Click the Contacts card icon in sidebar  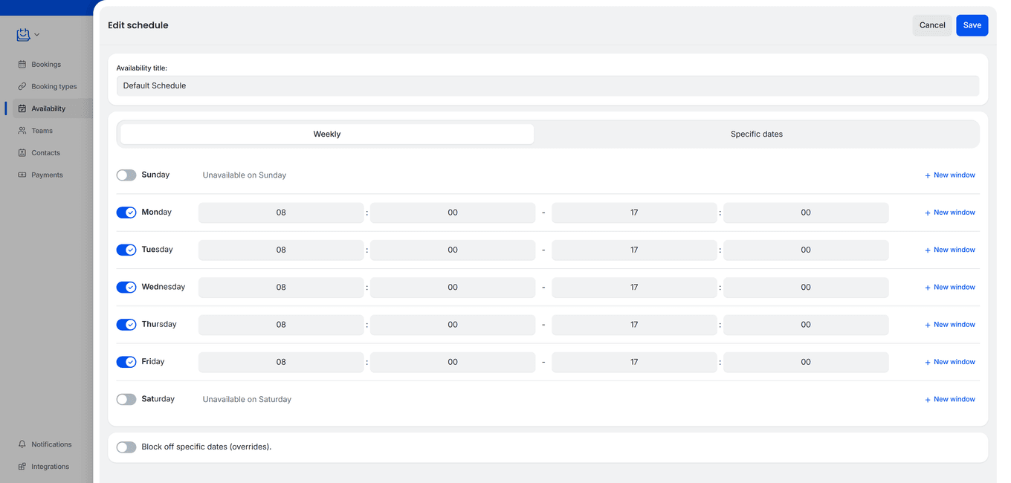[x=22, y=152]
